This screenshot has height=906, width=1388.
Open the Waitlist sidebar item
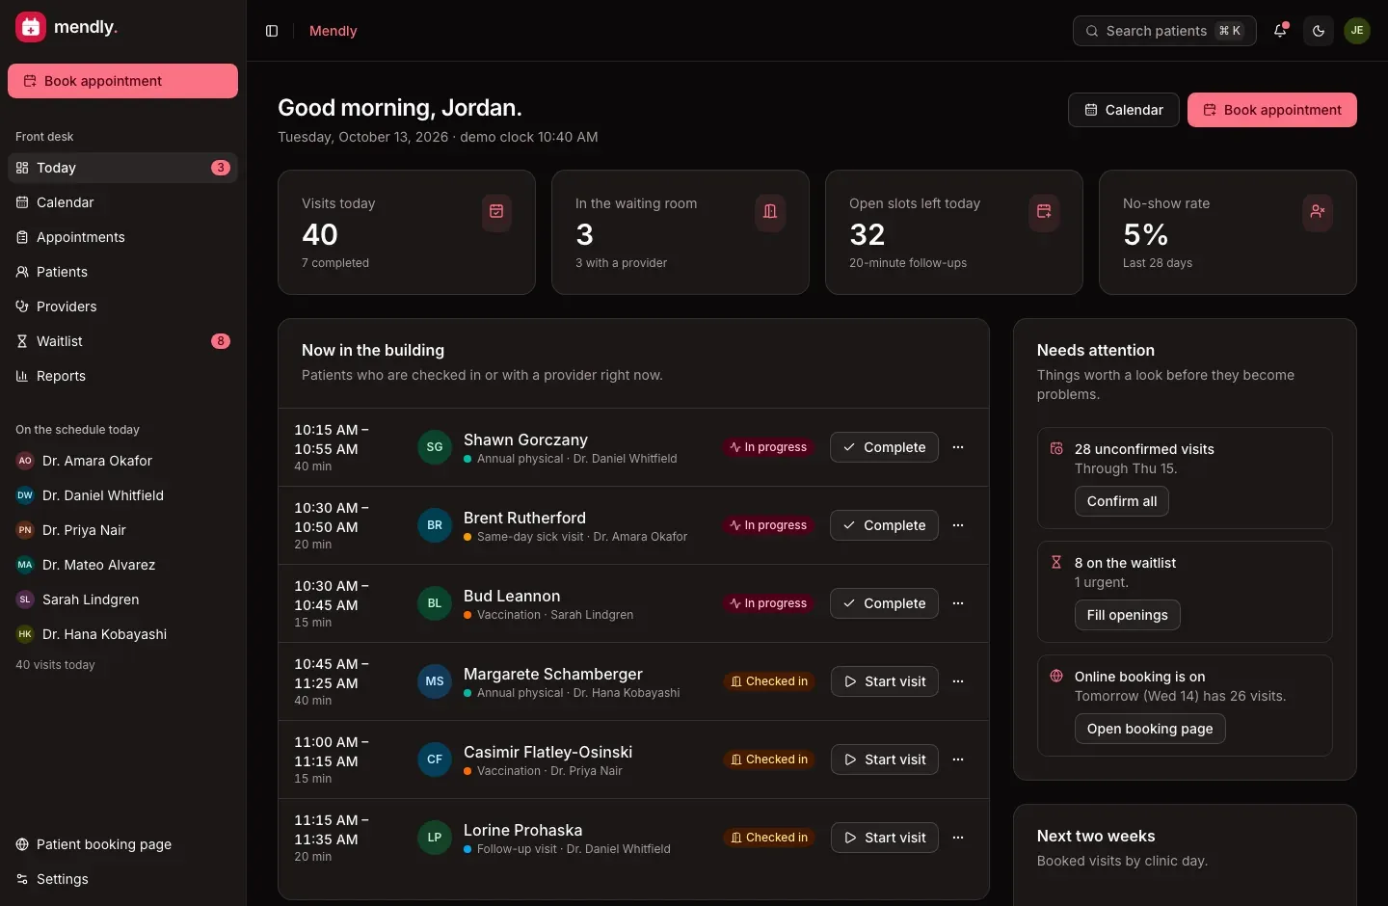coord(122,341)
